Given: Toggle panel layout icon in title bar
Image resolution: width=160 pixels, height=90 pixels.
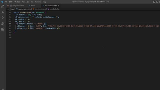Looking at the screenshot, I should (x=157, y=2).
